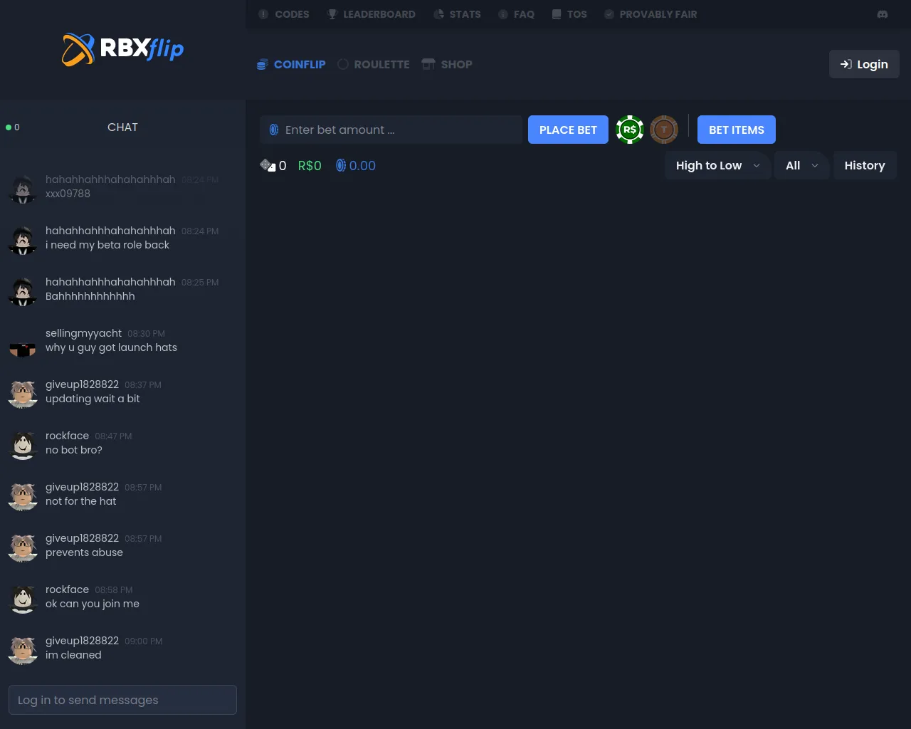The width and height of the screenshot is (911, 729).
Task: Select the green R$ Robux chip
Action: [x=630, y=130]
